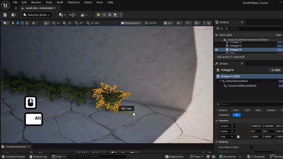Choose the Select objects arrow tool
Viewport: 283px width, 159px height.
[x=13, y=23]
